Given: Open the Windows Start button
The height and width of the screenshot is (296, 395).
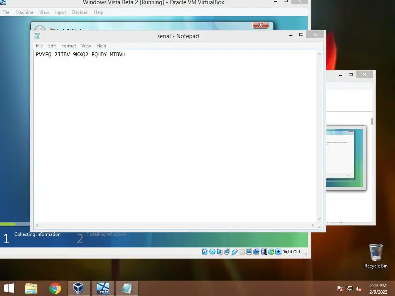Looking at the screenshot, I should coord(9,288).
